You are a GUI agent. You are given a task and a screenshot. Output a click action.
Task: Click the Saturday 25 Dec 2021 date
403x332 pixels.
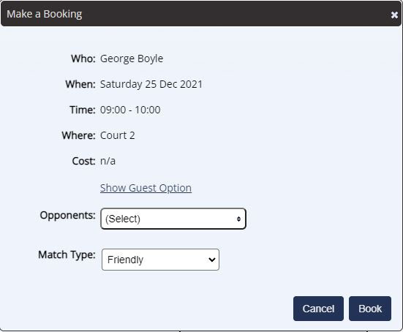click(x=151, y=84)
